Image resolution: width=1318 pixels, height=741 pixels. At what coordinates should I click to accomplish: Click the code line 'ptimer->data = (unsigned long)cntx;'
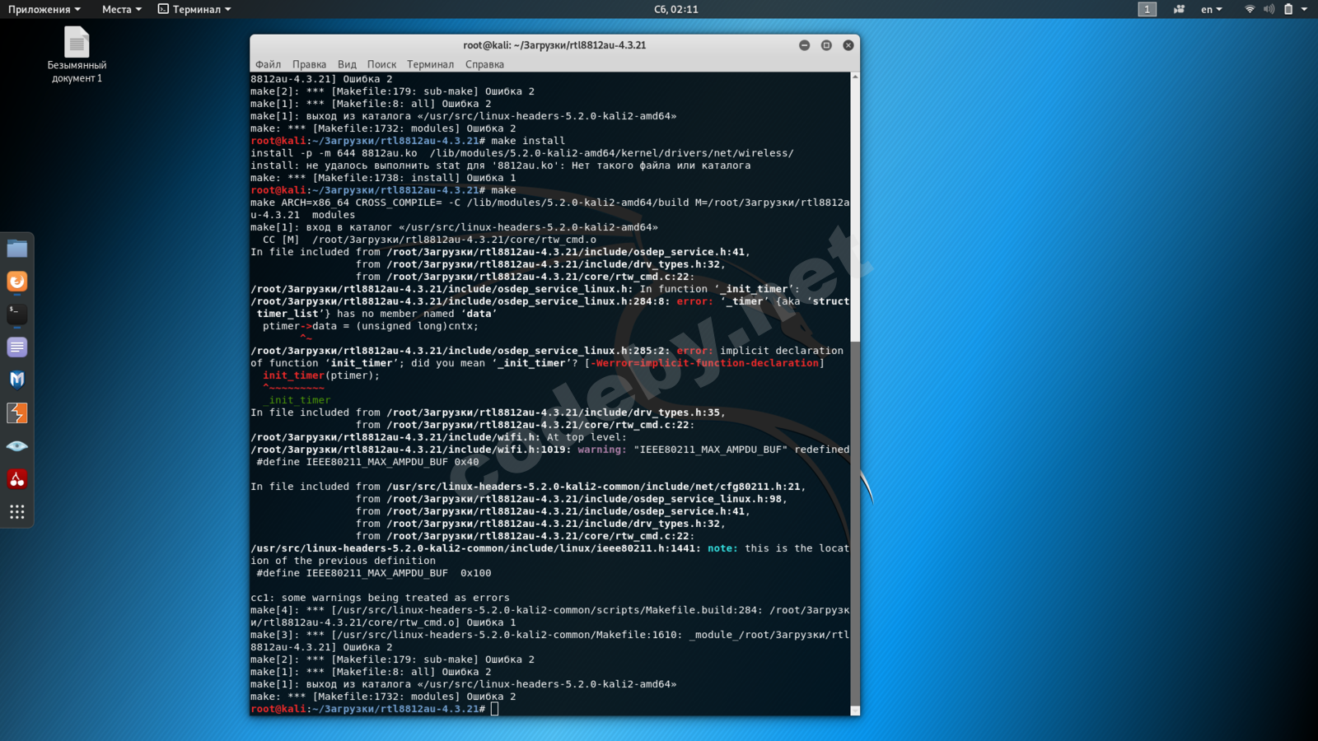coord(371,326)
